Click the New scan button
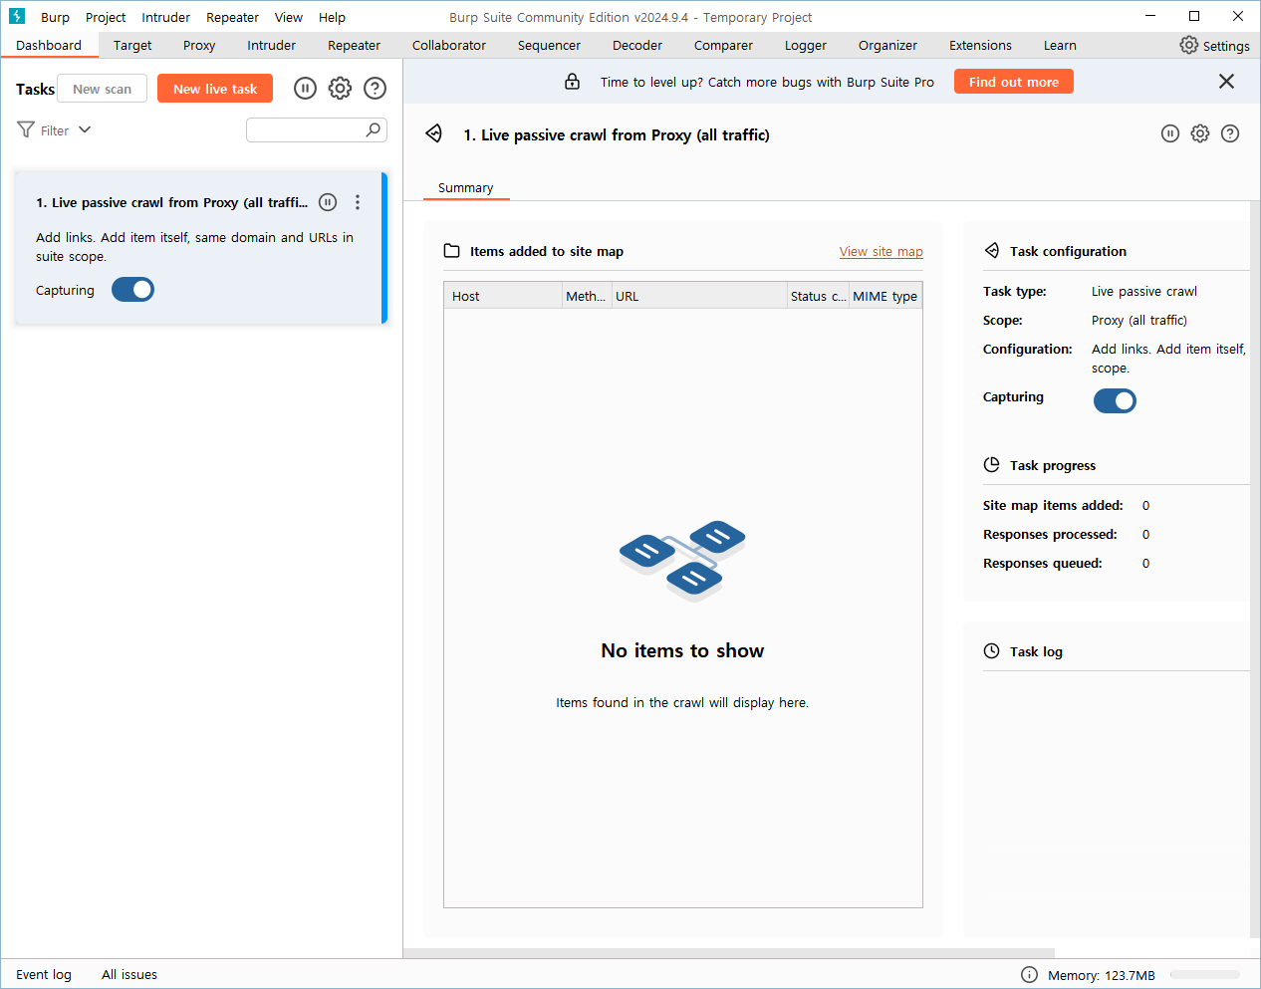This screenshot has width=1261, height=989. click(x=102, y=89)
